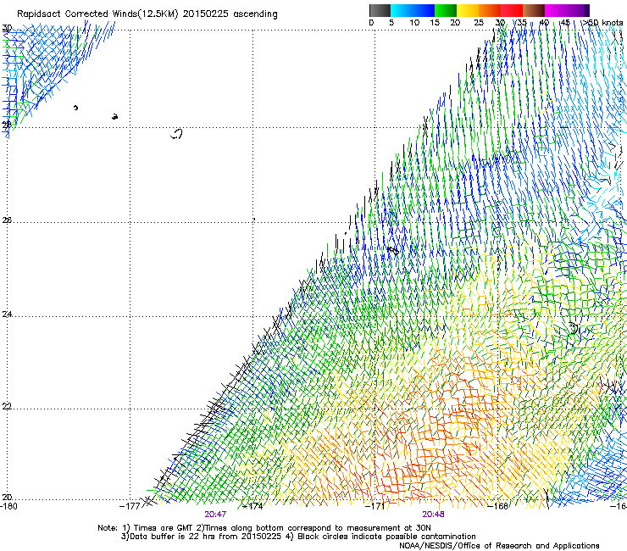
Task: Click the gray 0-5 knots legend swatch
Action: click(x=380, y=10)
